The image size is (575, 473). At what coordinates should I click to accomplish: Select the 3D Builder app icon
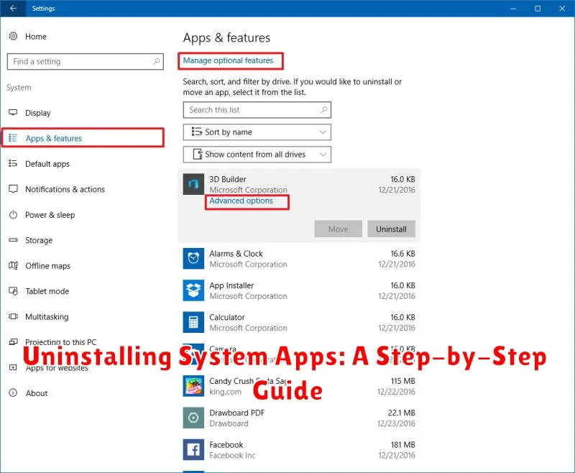point(193,184)
